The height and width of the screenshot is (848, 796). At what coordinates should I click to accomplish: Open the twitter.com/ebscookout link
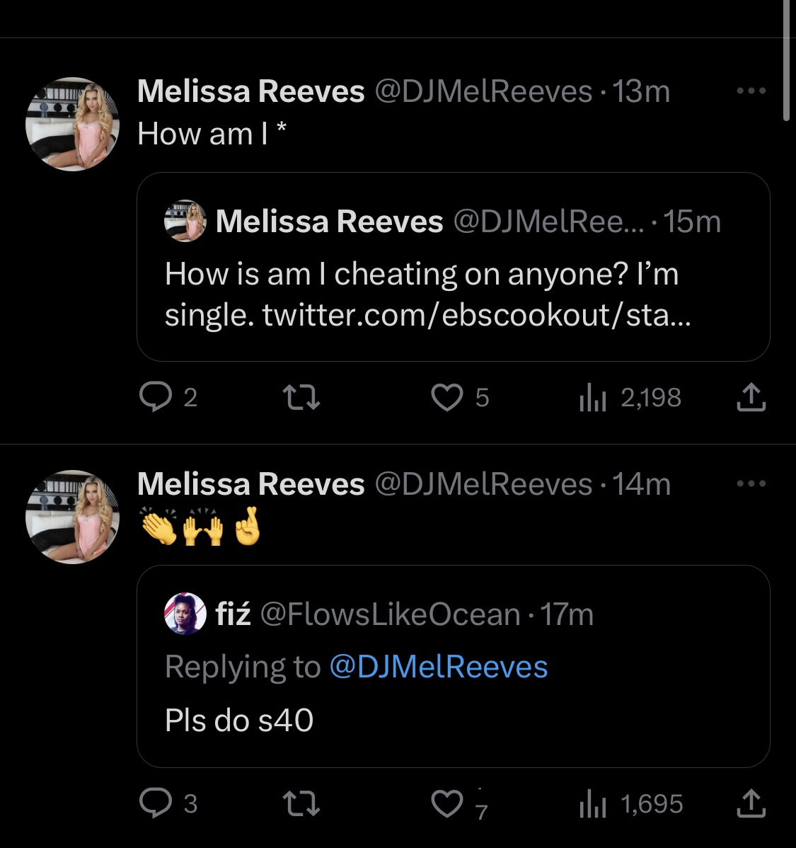pyautogui.click(x=476, y=315)
